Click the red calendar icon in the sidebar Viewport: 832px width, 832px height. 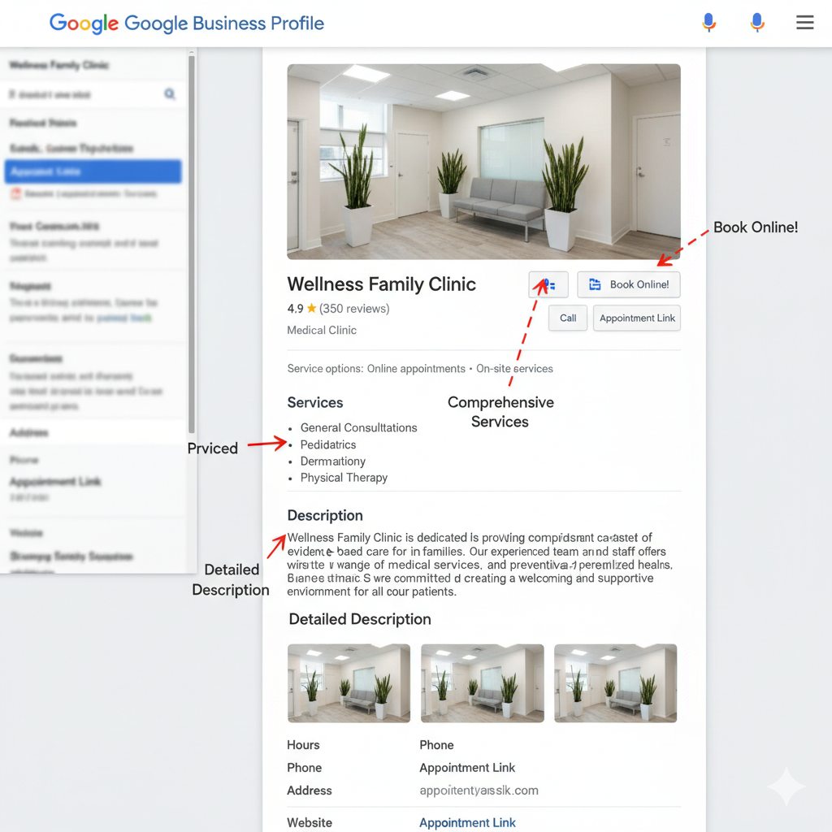point(15,194)
